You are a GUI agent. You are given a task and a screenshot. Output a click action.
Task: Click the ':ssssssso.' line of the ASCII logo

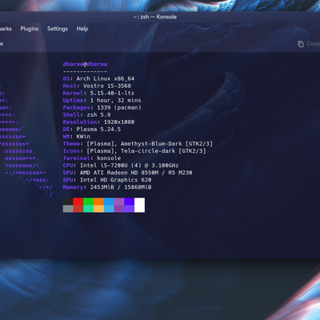pyautogui.click(x=18, y=151)
